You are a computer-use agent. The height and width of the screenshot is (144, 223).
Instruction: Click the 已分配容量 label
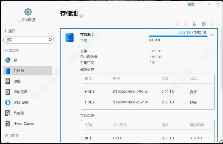point(89,57)
